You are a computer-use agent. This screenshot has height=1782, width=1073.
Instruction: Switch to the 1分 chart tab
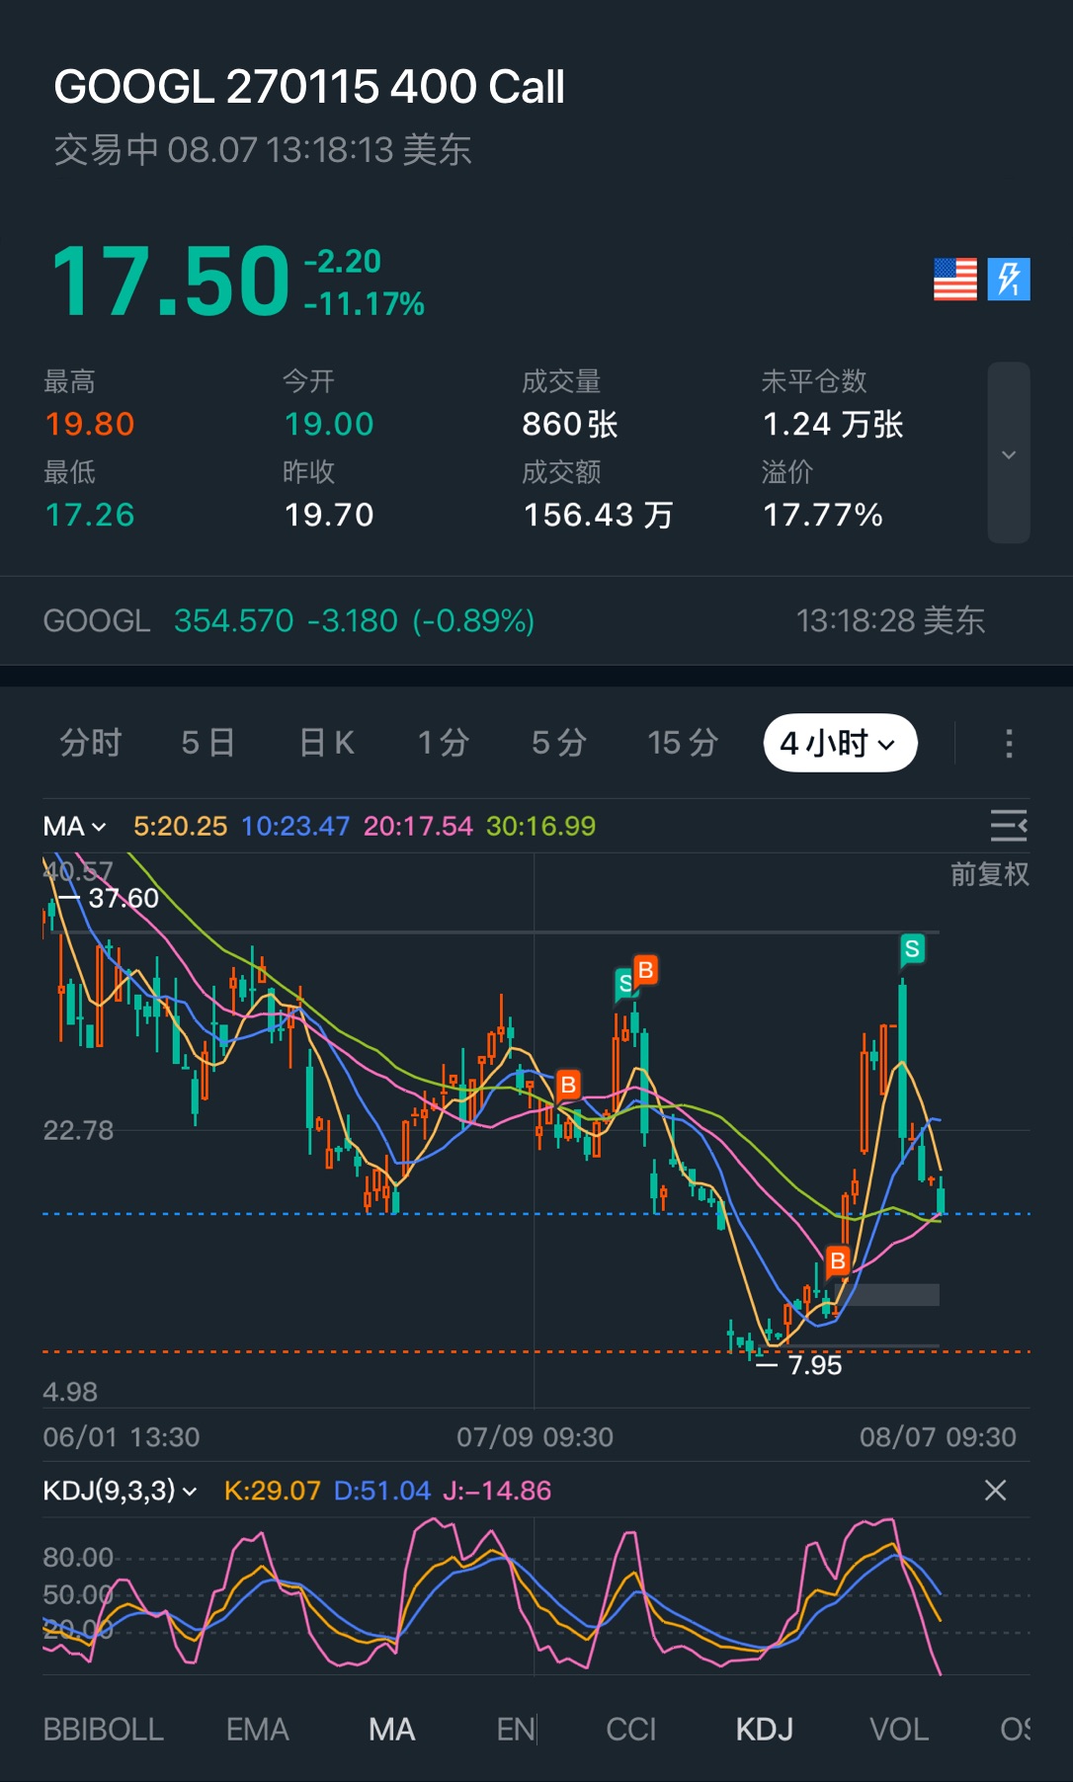(x=443, y=743)
